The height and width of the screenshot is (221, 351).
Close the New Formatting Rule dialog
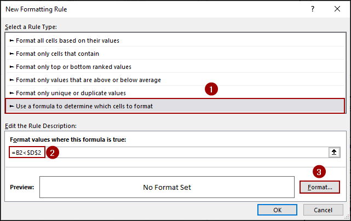pos(337,10)
